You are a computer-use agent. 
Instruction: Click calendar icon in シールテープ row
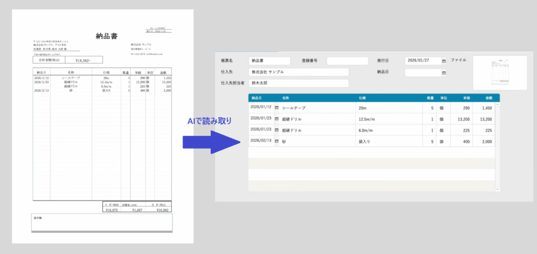pos(277,108)
